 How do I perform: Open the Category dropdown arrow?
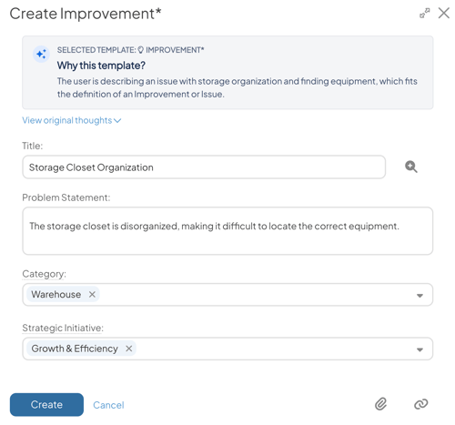click(420, 296)
